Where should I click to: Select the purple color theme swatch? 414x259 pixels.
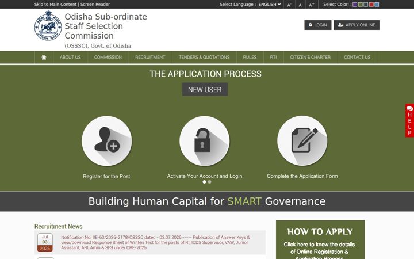(355, 5)
